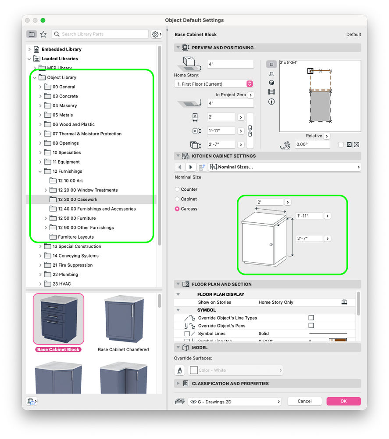
Task: Toggle the Symbol Lines checkbox
Action: pos(187,334)
